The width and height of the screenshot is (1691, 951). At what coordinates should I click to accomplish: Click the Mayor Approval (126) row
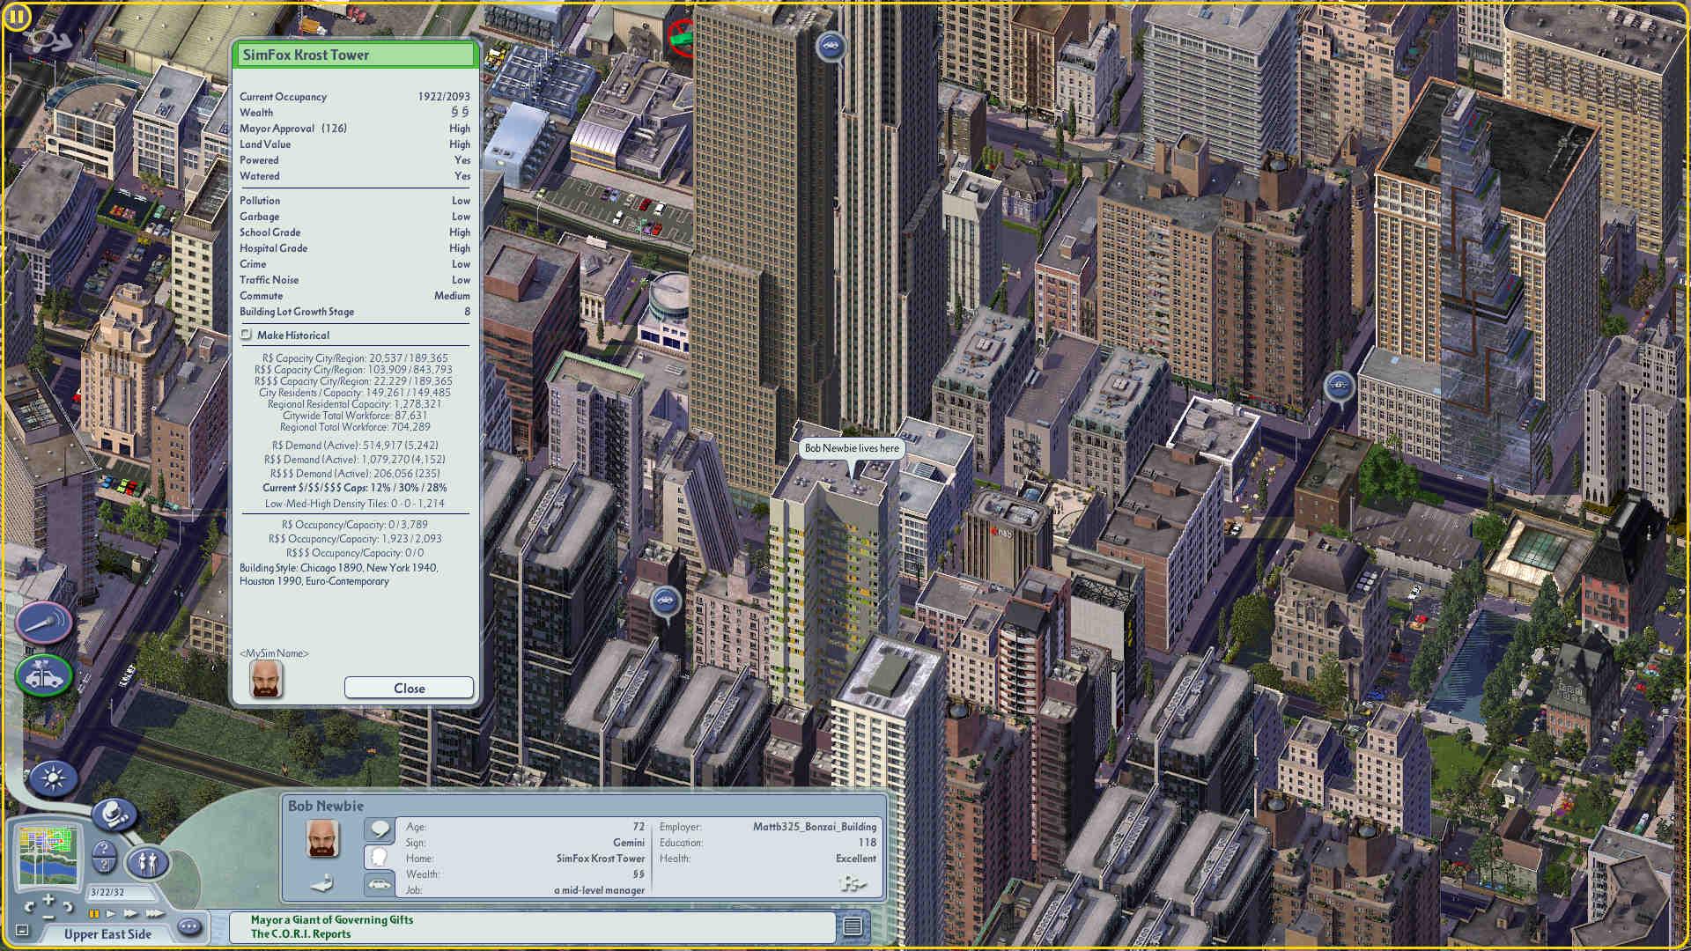click(355, 129)
